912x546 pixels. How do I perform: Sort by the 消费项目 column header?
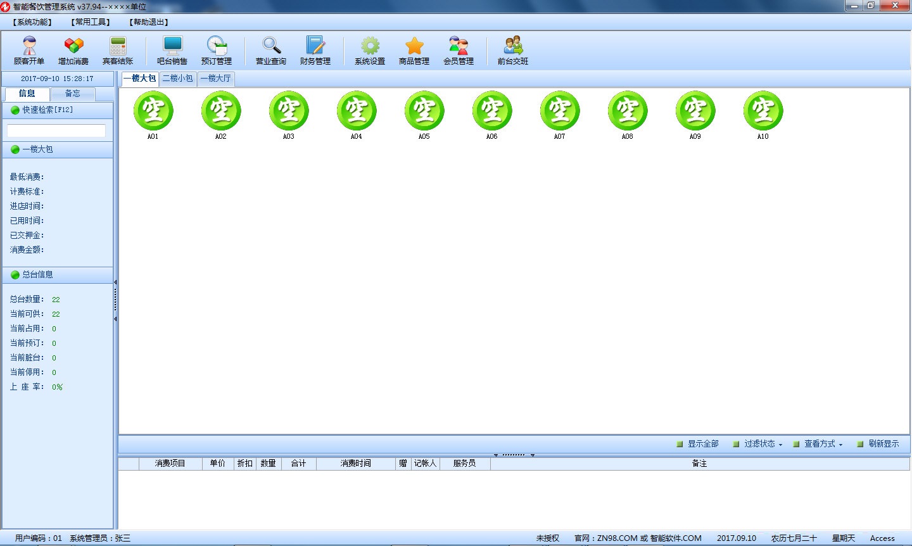[x=170, y=464]
